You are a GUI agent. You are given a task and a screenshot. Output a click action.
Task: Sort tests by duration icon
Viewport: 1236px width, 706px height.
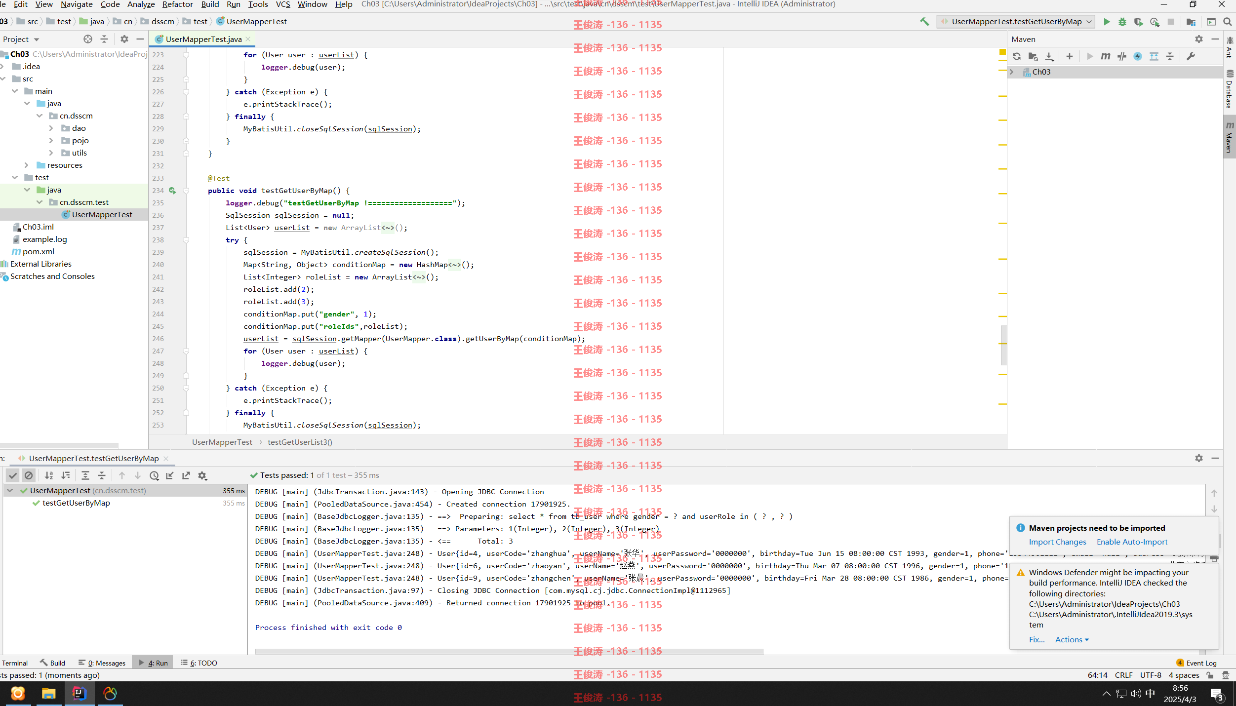click(65, 475)
